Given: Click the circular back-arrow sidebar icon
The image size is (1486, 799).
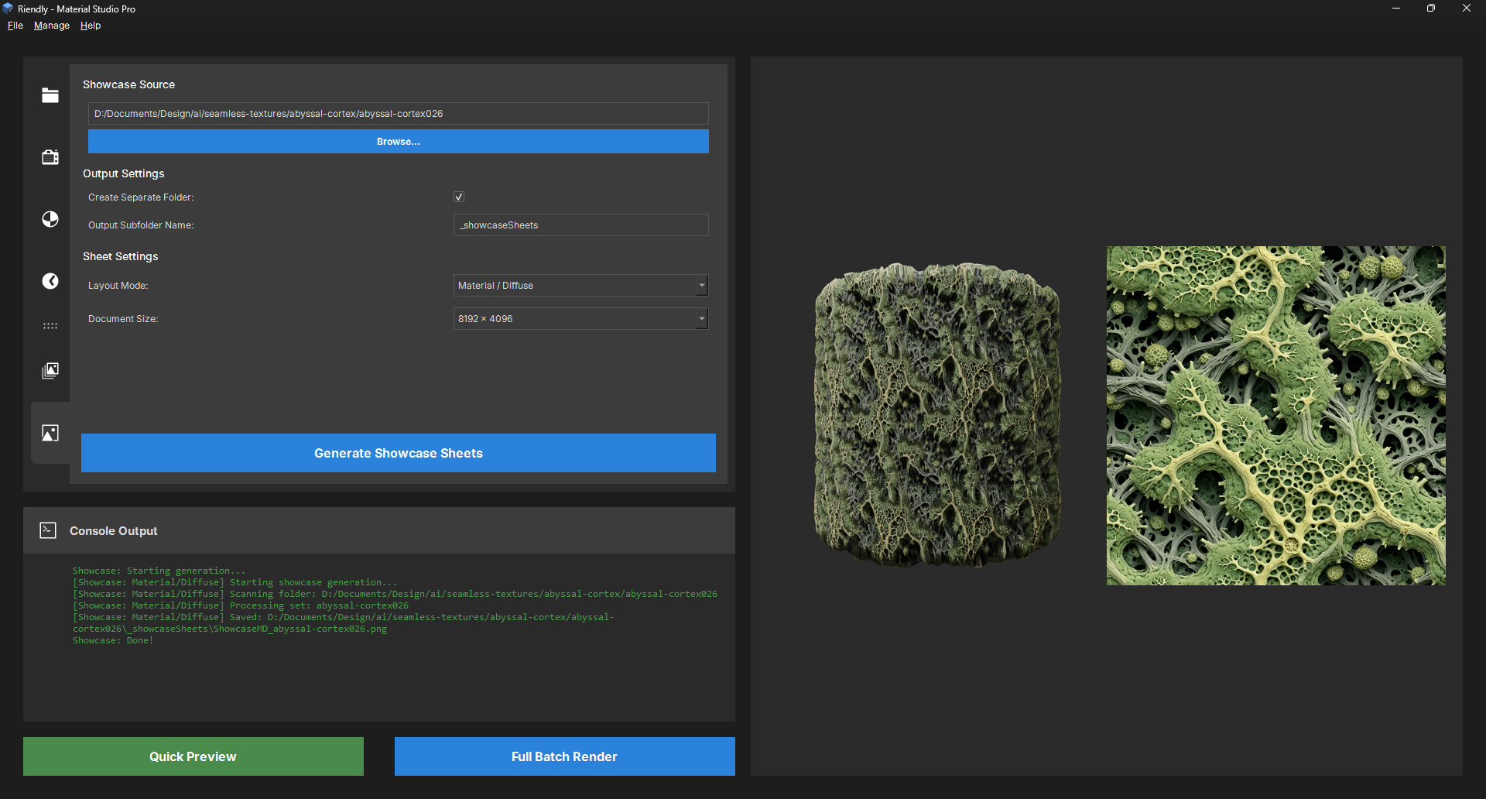Looking at the screenshot, I should click(x=50, y=281).
